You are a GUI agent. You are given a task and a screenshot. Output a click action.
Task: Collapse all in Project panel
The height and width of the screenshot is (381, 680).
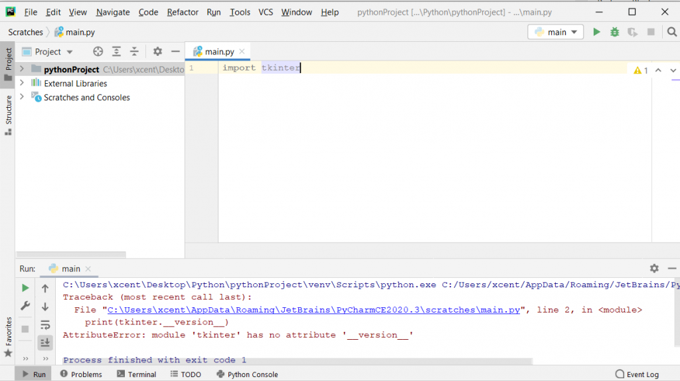(134, 52)
